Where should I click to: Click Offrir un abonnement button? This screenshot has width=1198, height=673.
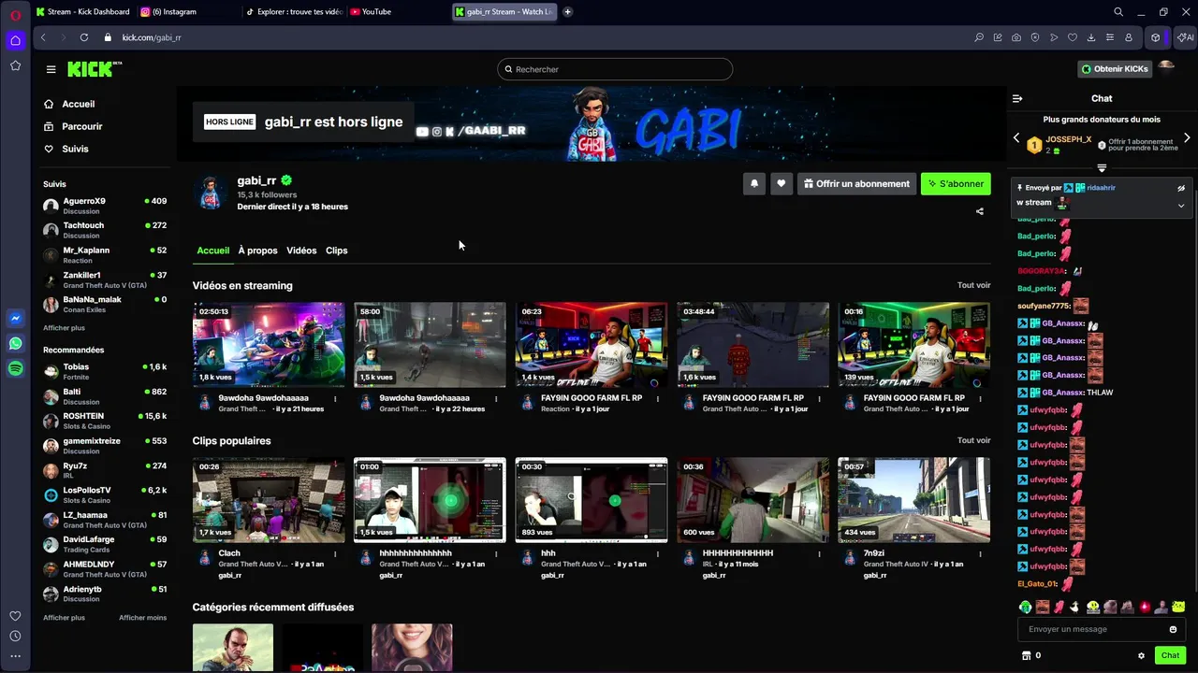[856, 184]
